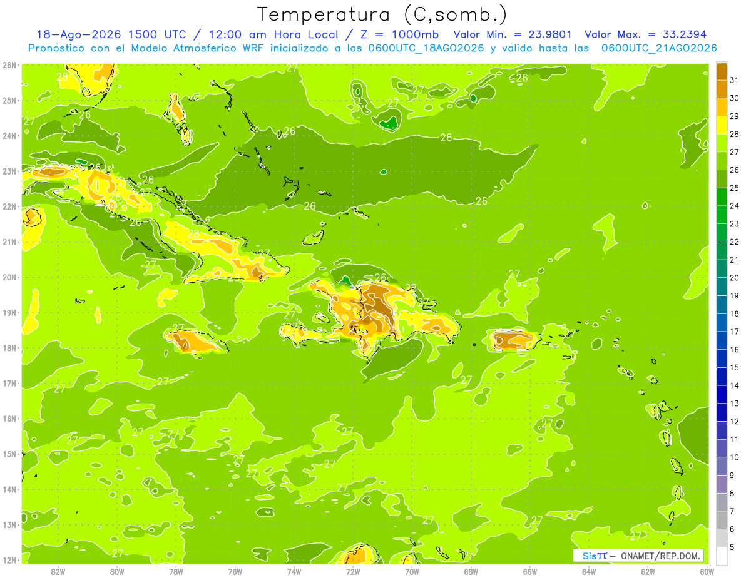Click the '17N' latitude axis label
The width and height of the screenshot is (751, 580).
9,383
